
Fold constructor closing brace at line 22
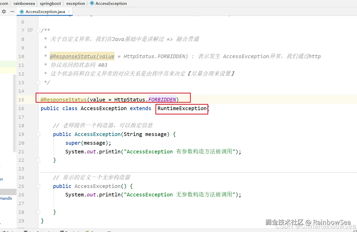point(38,160)
